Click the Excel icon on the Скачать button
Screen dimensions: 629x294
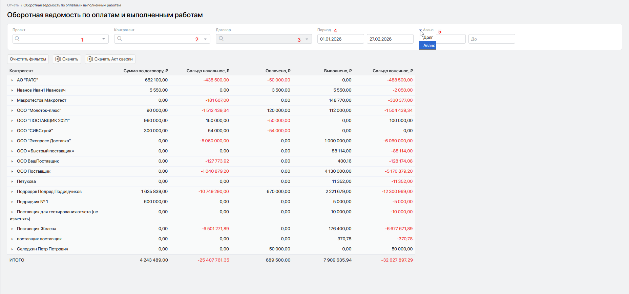[58, 59]
